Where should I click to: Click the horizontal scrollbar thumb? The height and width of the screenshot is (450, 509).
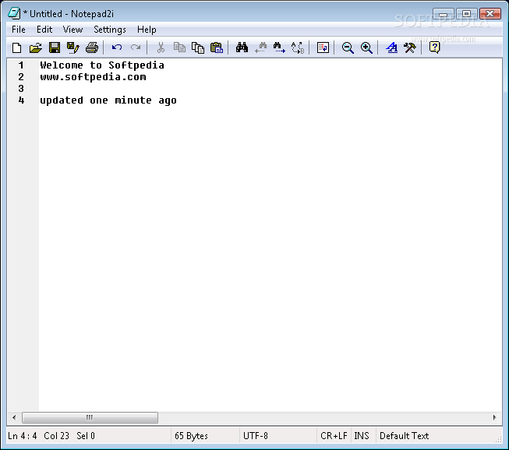point(90,417)
